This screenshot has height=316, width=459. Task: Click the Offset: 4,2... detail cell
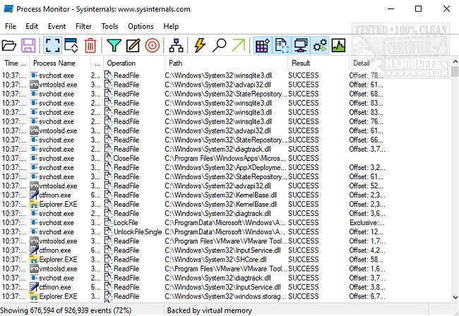pos(367,250)
